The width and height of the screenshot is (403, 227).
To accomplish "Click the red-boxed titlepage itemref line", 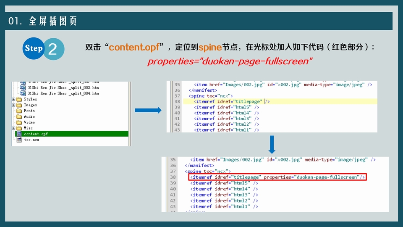I will click(277, 177).
